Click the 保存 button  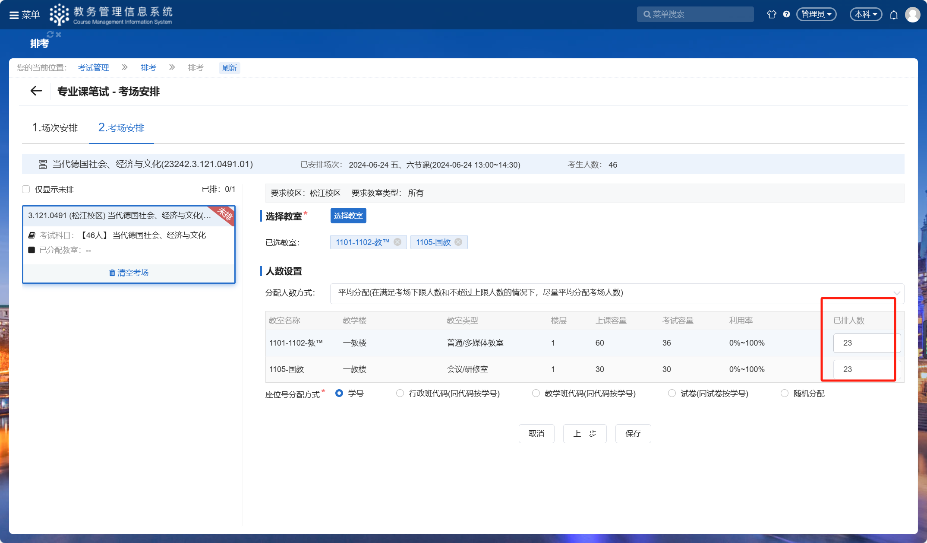tap(633, 433)
